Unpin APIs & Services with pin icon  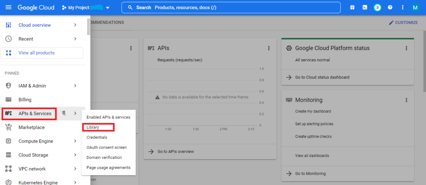coord(64,113)
